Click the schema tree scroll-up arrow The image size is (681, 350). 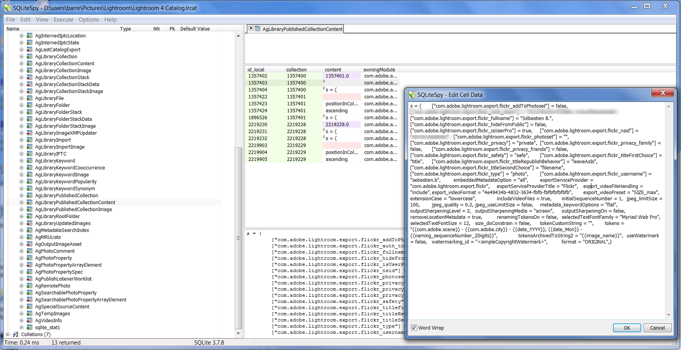point(238,36)
